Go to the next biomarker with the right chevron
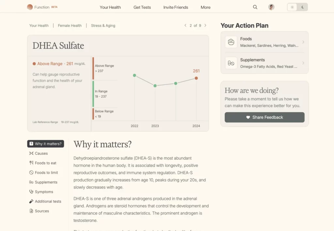 click(205, 25)
